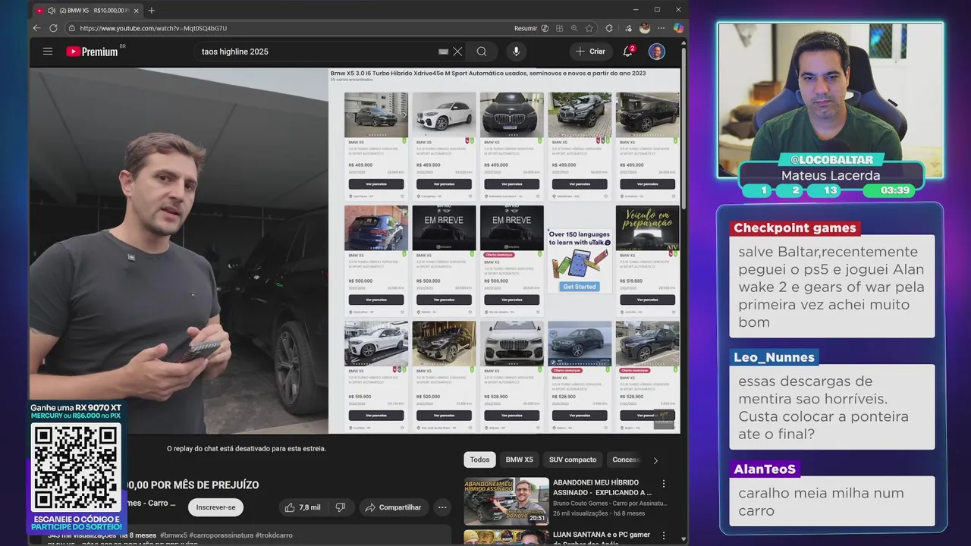Viewport: 971px width, 546px height.
Task: Click AlanTeoS chat username
Action: [765, 469]
